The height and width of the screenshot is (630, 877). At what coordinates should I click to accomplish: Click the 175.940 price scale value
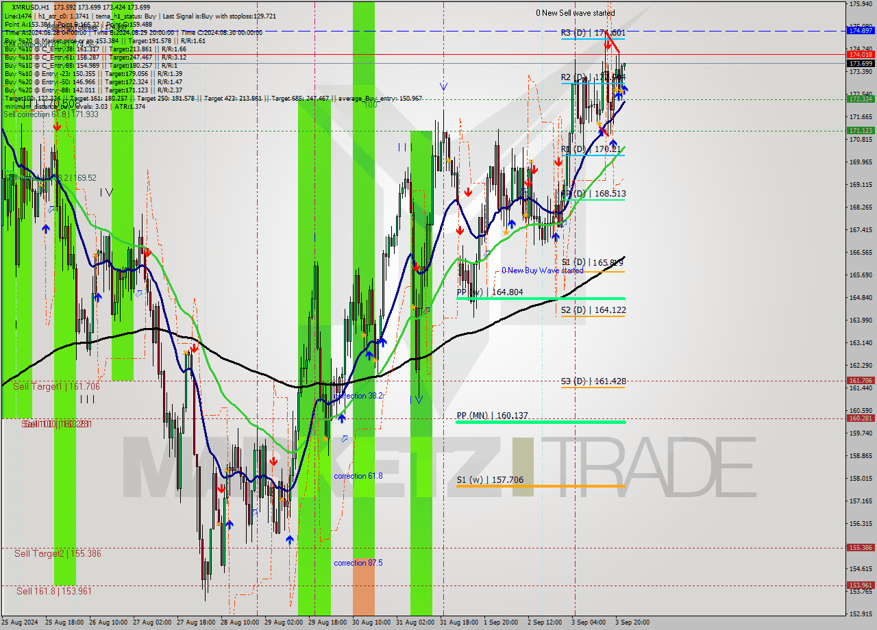[861, 4]
